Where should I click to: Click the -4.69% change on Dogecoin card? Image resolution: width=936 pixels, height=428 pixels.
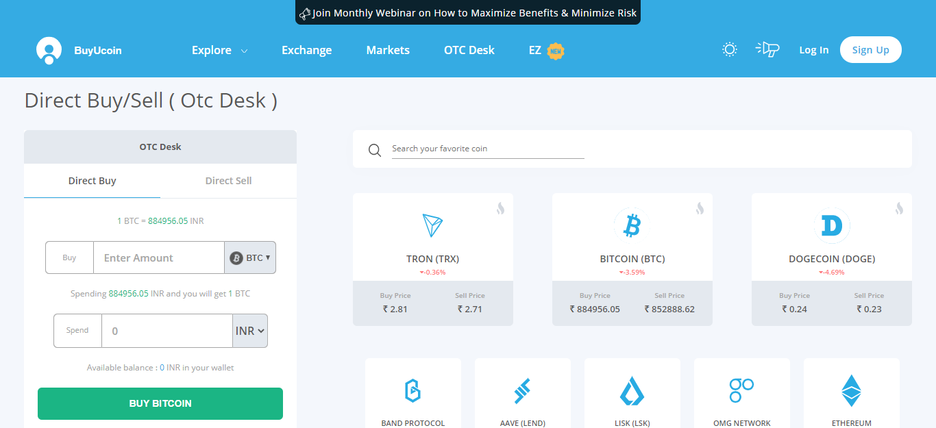[831, 272]
